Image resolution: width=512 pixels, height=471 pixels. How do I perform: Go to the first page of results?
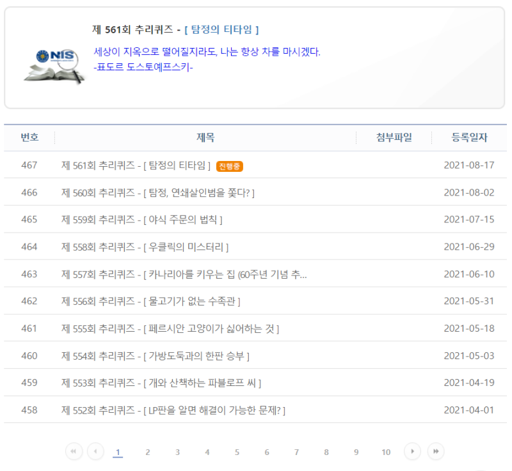pos(74,451)
